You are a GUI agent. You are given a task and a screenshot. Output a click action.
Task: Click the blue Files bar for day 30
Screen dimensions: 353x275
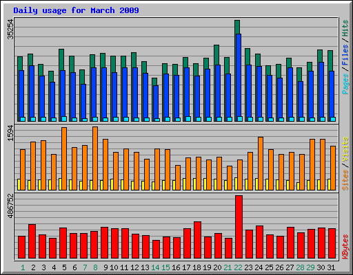321,90
